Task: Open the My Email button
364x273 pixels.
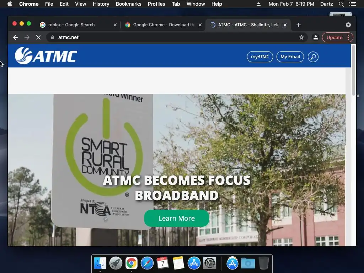Action: click(x=290, y=57)
